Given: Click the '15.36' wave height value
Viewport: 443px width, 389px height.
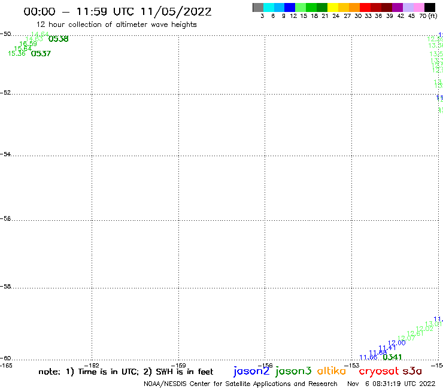Looking at the screenshot, I should tap(17, 53).
